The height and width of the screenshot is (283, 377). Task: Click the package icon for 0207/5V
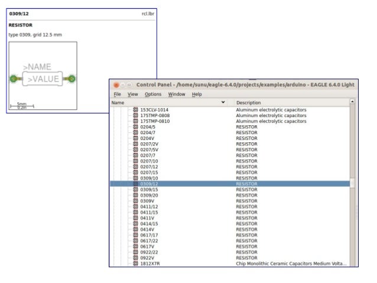[x=135, y=149]
